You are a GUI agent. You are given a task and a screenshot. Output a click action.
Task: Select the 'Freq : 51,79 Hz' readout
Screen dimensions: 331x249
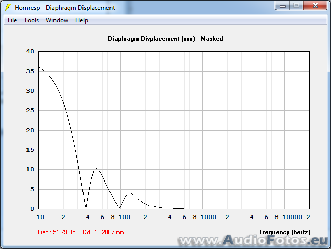click(x=57, y=232)
